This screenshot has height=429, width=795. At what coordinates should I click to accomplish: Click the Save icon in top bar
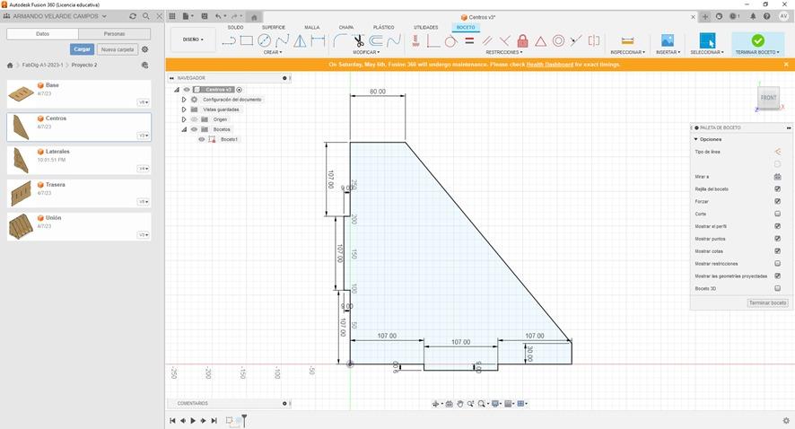click(x=205, y=16)
